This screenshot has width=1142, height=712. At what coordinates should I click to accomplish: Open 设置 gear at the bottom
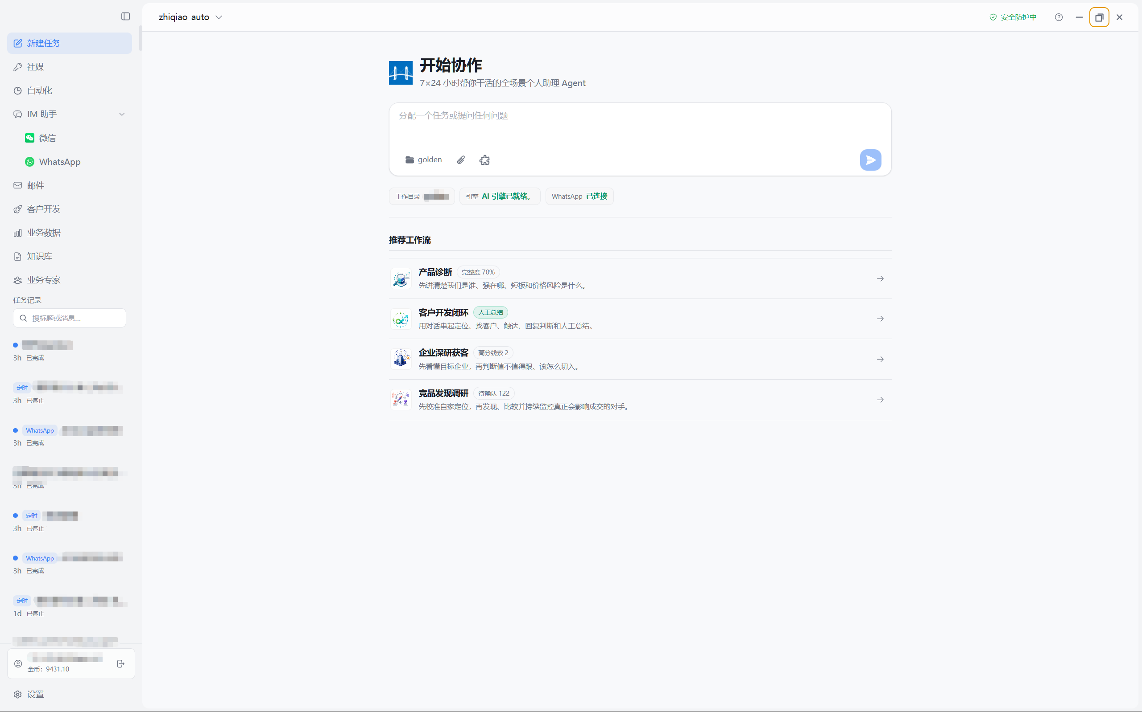click(29, 694)
